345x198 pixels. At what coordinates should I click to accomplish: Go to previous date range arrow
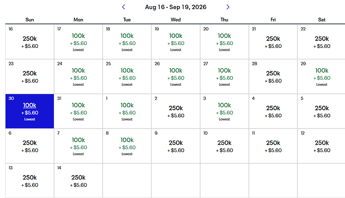(123, 7)
